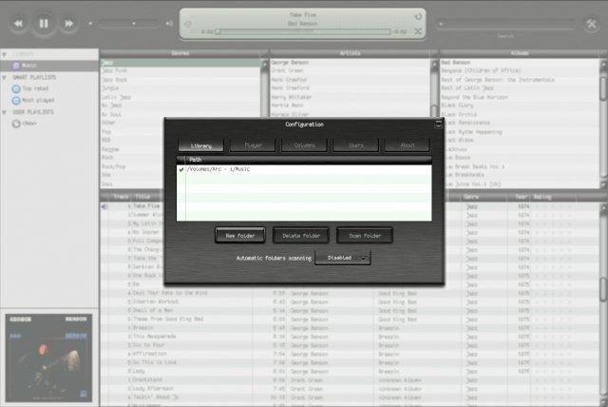The image size is (608, 407).
Task: Select George Benson in the Artists list
Action: tap(351, 63)
